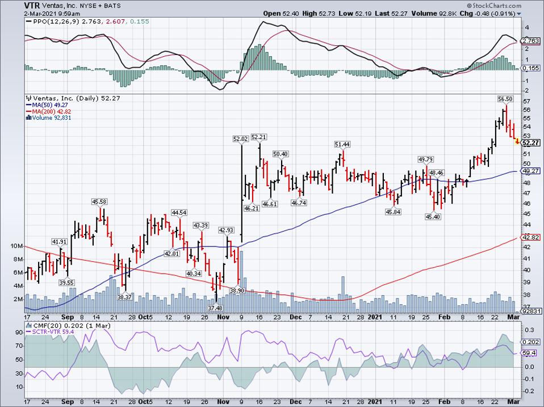Viewport: 544px width, 407px height.
Task: Click the 92831 volume tag on the axis
Action: pos(531,311)
